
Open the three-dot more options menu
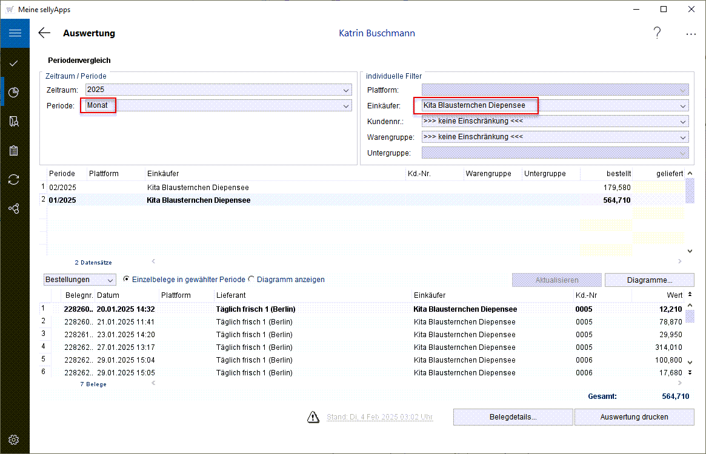pos(691,34)
